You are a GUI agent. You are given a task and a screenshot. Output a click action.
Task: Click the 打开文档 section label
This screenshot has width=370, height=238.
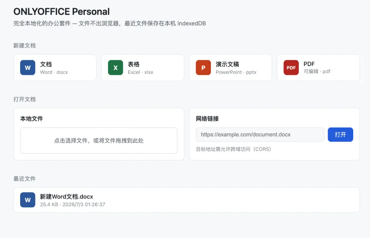[x=25, y=99]
